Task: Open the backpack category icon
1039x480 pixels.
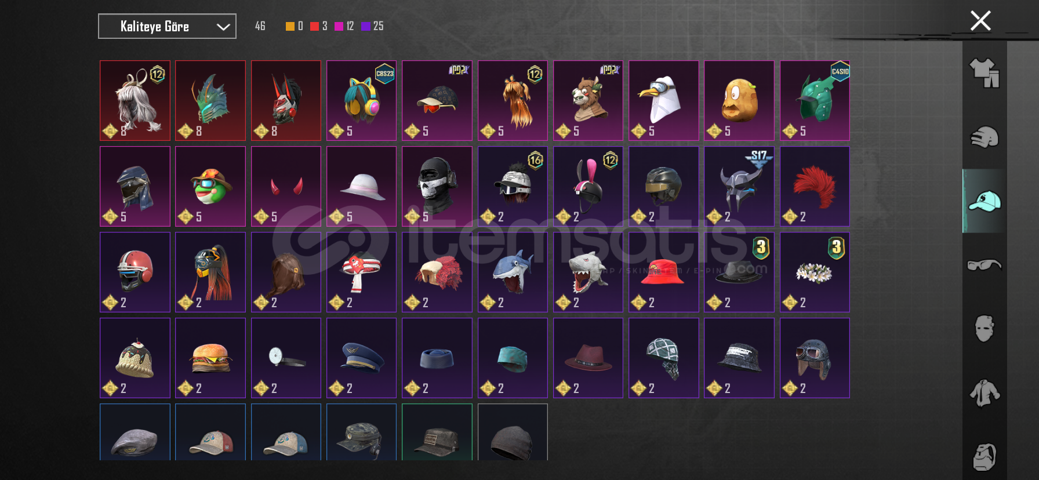Action: click(x=984, y=457)
